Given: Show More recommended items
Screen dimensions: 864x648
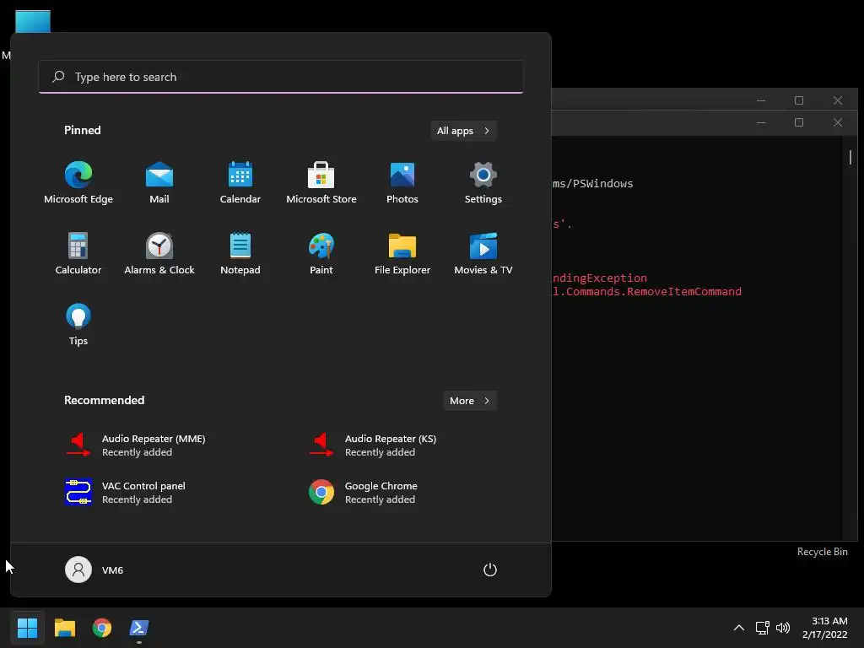Looking at the screenshot, I should click(469, 401).
